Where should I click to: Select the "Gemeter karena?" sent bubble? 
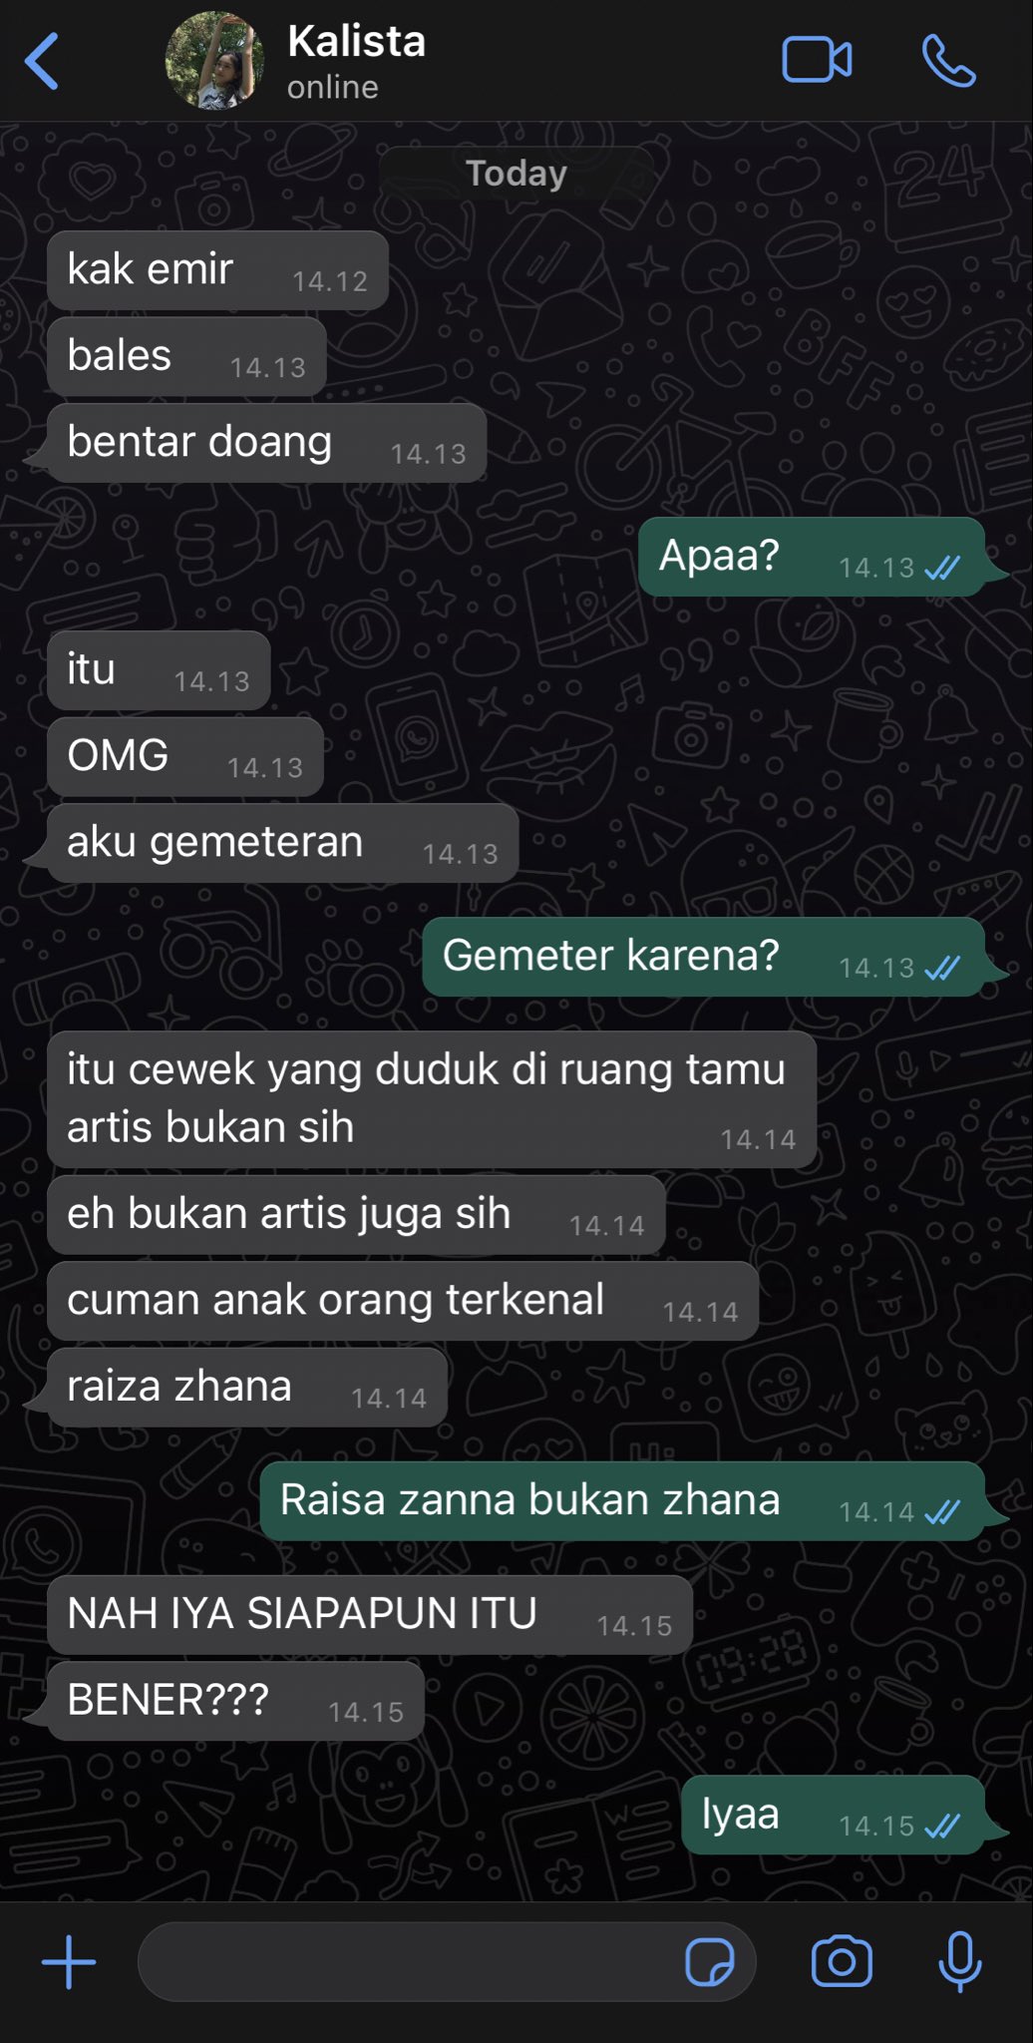click(x=704, y=957)
